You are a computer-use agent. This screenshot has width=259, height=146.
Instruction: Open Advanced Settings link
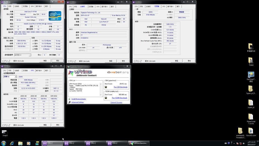(77, 102)
